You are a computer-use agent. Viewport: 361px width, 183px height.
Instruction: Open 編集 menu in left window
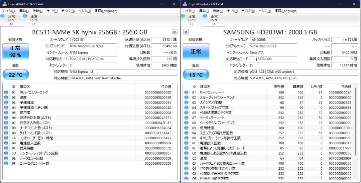click(x=24, y=11)
